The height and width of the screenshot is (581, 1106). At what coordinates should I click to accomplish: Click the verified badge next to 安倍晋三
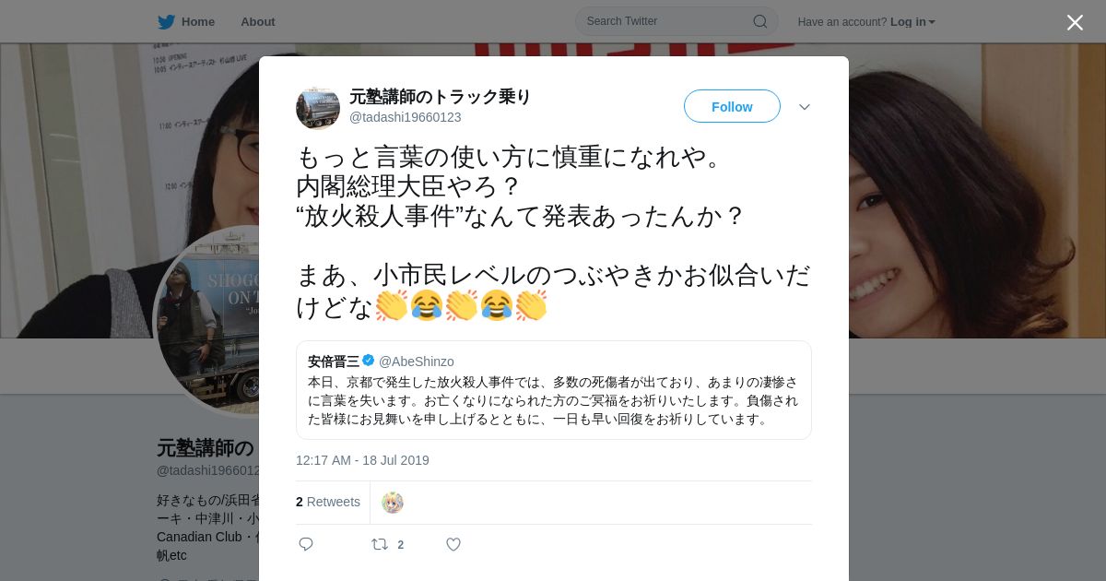coord(369,361)
